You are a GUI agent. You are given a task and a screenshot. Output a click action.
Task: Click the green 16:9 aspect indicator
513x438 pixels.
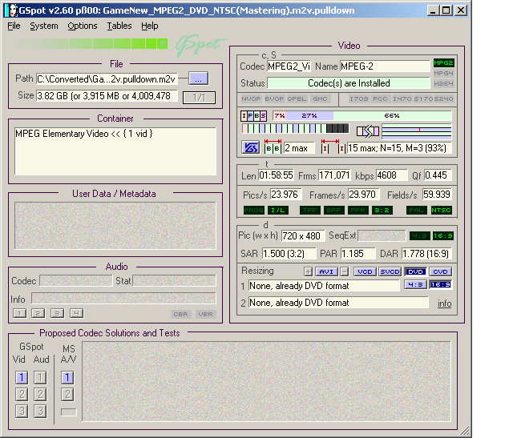pyautogui.click(x=443, y=235)
